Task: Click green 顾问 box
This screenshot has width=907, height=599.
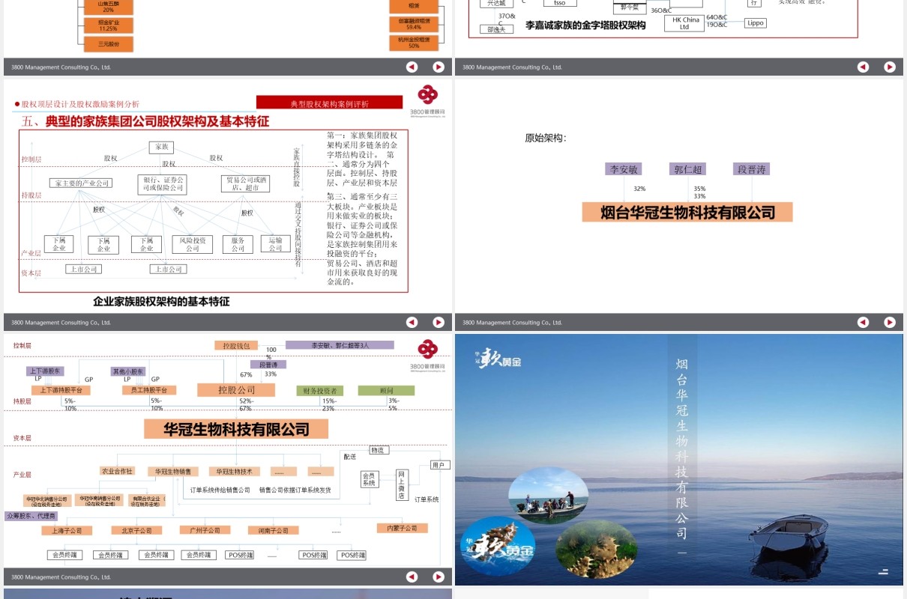Action: coord(386,391)
